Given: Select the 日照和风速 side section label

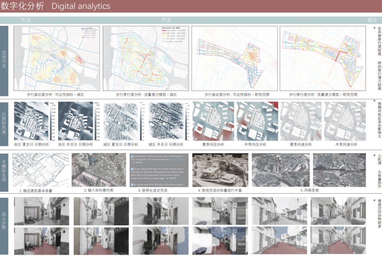Looking at the screenshot, I should 4,124.
